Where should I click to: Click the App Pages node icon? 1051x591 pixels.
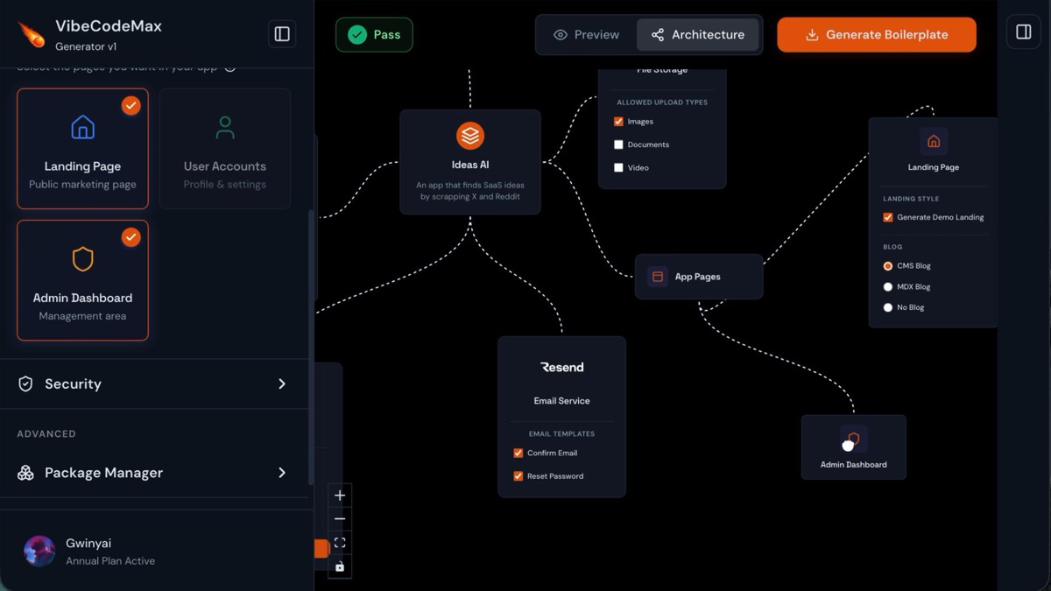click(x=658, y=277)
